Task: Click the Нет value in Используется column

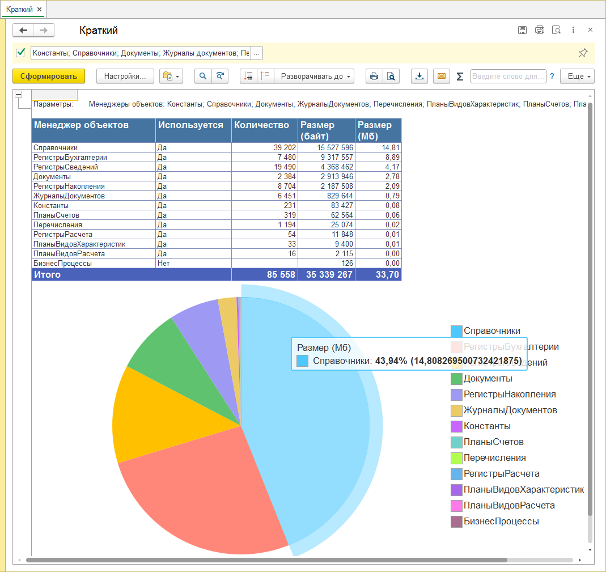Action: [163, 264]
